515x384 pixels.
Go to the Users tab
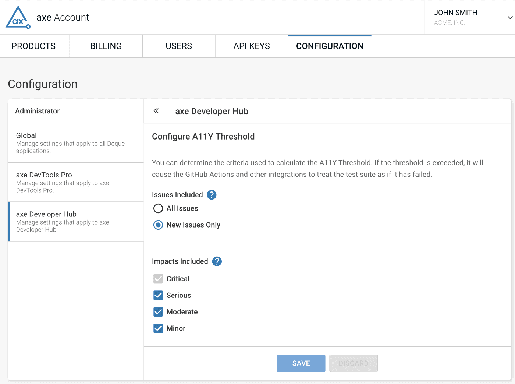click(x=179, y=46)
